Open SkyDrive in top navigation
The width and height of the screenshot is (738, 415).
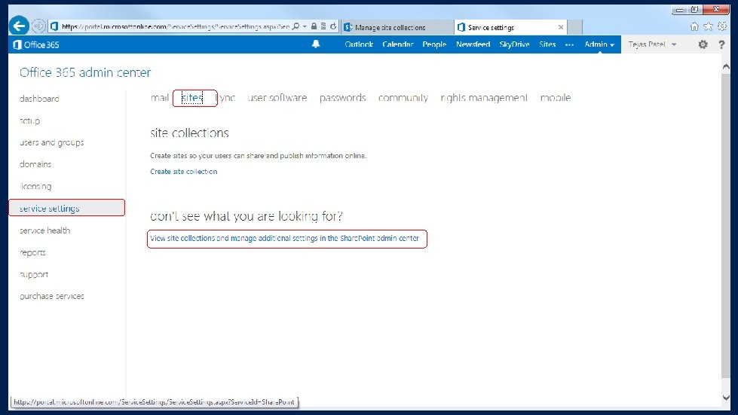514,44
